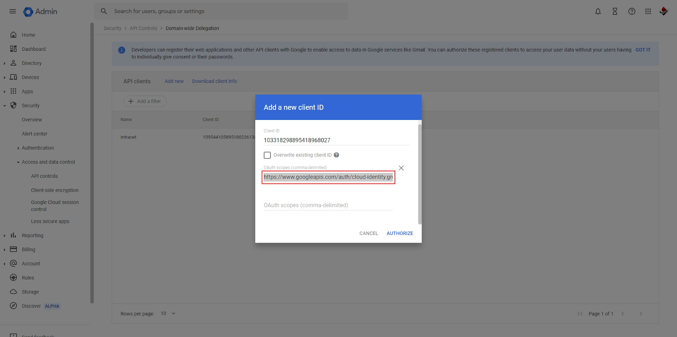Expand the Reporting section arrow
Screen dimensions: 677x337
pyautogui.click(x=5, y=235)
